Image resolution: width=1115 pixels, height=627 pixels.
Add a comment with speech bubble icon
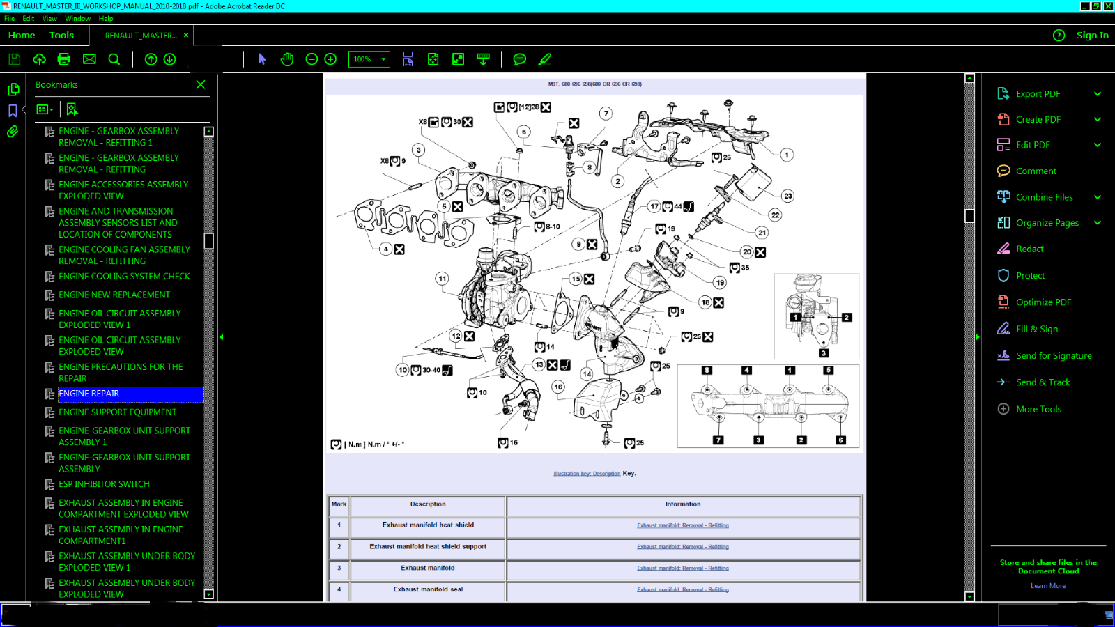coord(519,59)
